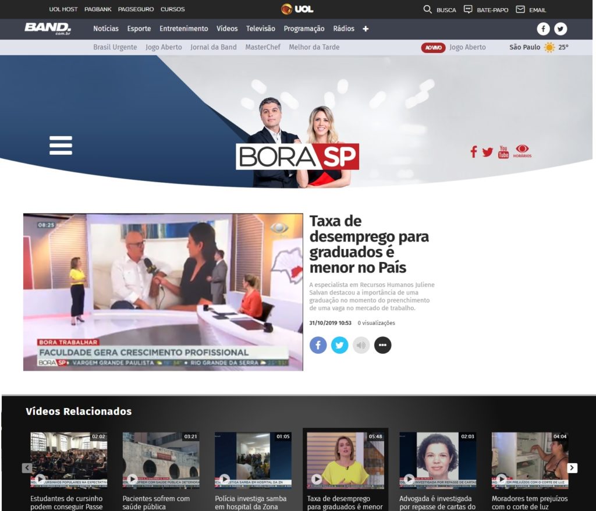This screenshot has height=511, width=596.
Task: Go to Jornal da Band program page
Action: pos(214,47)
